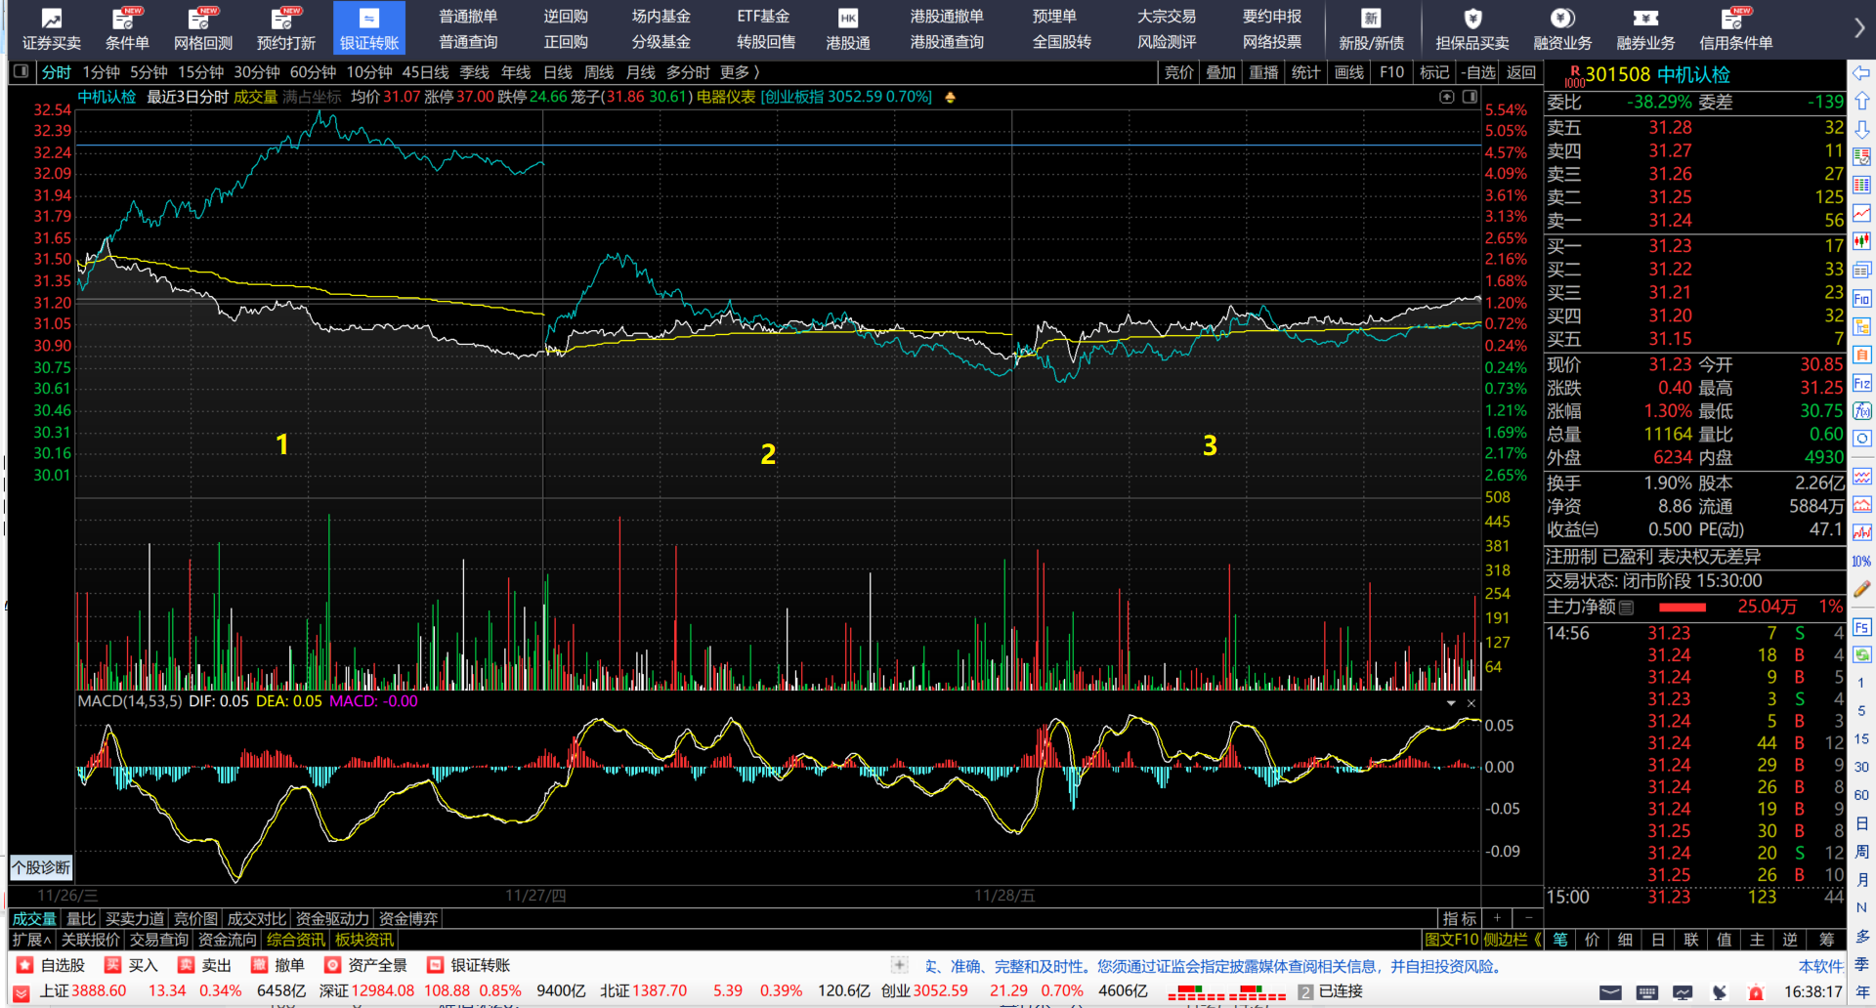The image size is (1876, 1008).
Task: Click the blue left-arrow icon on right sidebar
Action: click(1861, 73)
